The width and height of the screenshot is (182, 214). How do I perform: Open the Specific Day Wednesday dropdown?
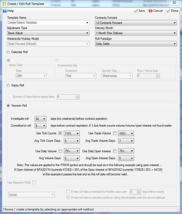(x=117, y=76)
